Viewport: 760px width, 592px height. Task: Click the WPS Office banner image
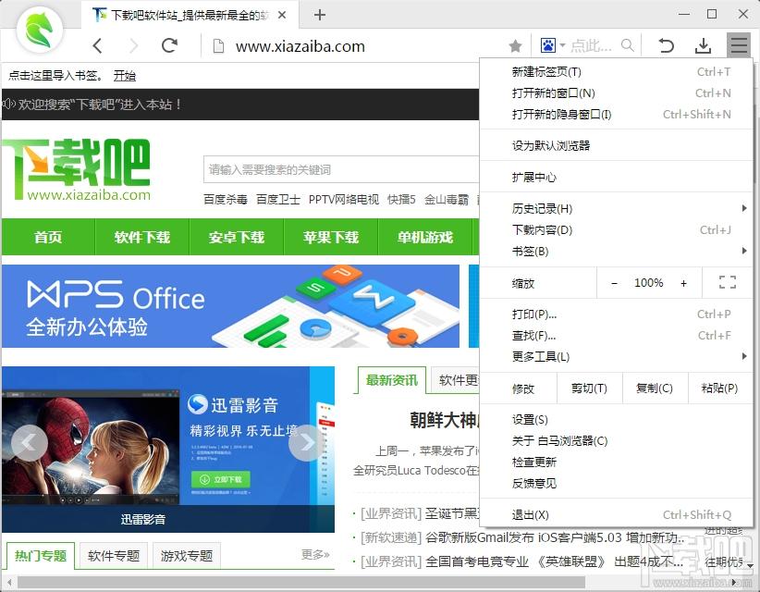click(231, 306)
